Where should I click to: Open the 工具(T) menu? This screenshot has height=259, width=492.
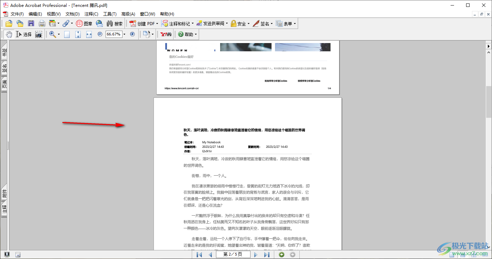click(x=110, y=14)
